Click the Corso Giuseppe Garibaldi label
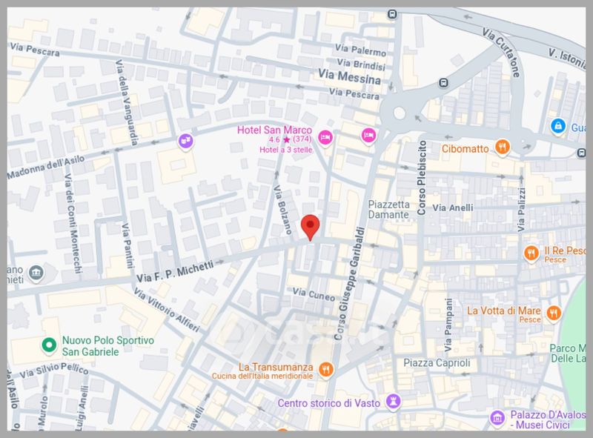The width and height of the screenshot is (593, 438). pyautogui.click(x=349, y=283)
